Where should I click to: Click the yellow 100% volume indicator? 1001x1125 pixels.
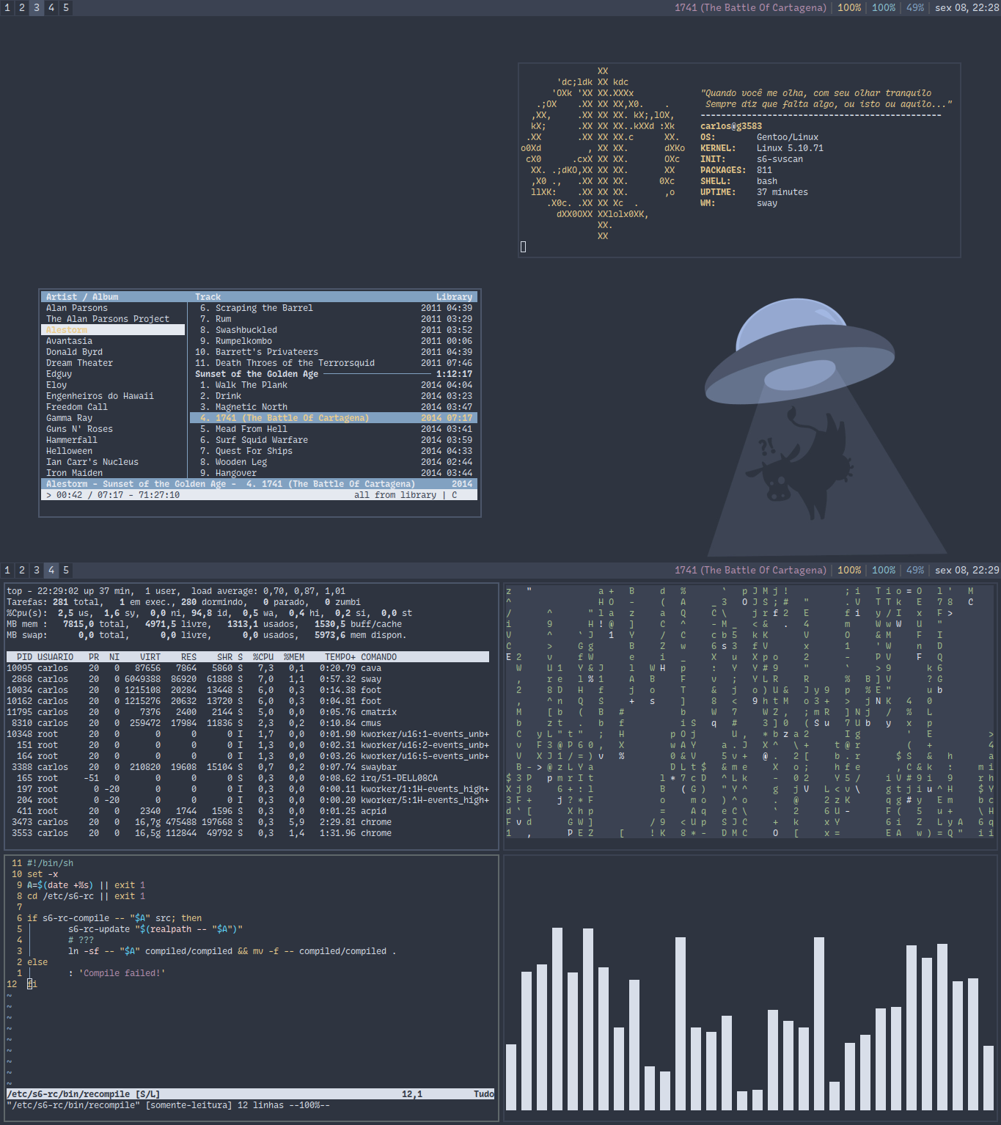tap(848, 8)
